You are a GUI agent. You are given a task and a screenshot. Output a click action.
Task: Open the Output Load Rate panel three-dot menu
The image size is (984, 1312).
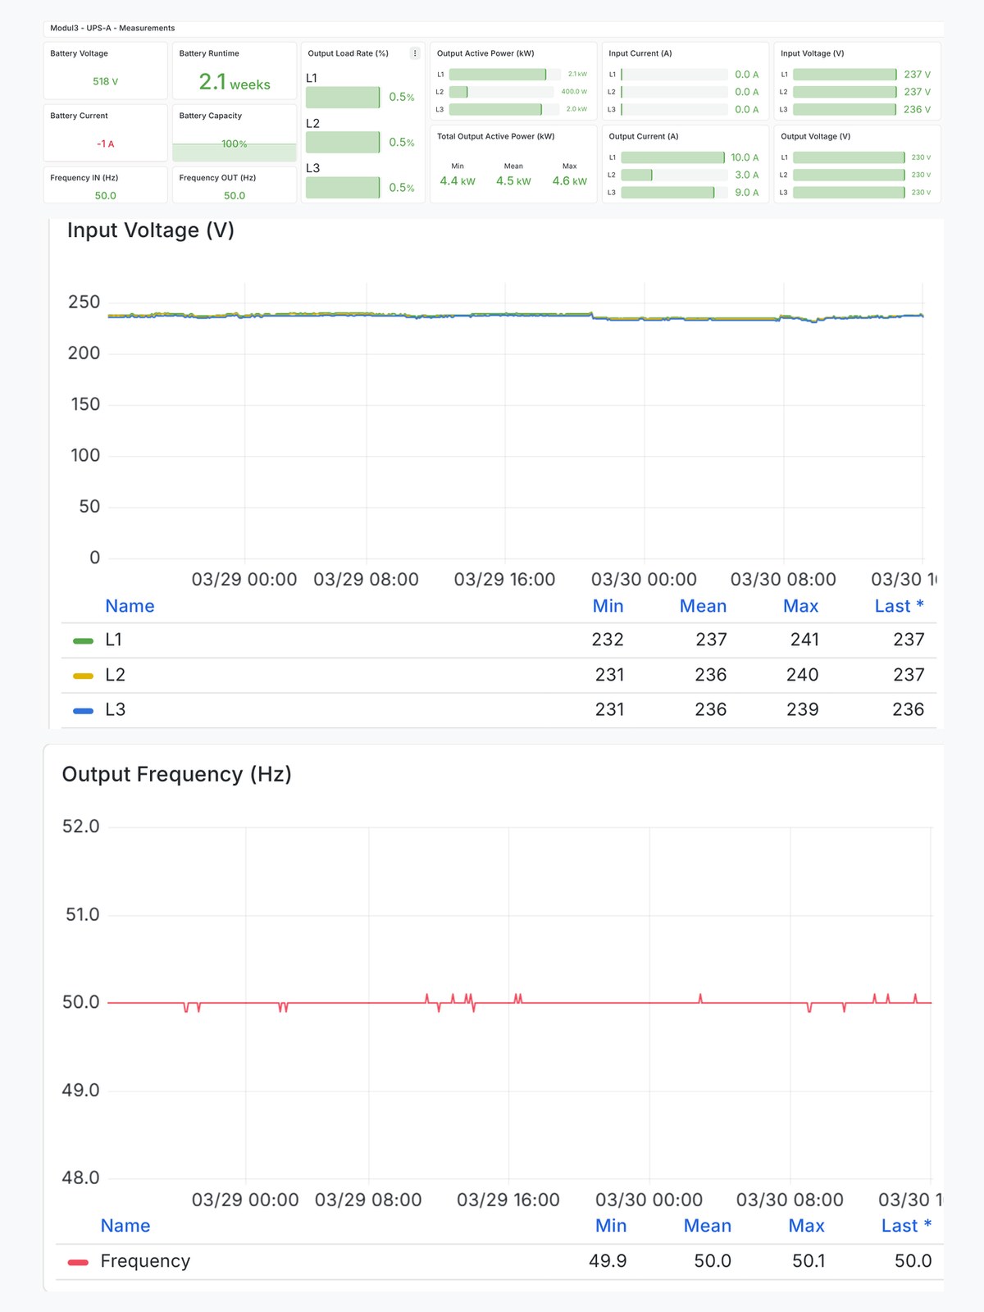(x=415, y=53)
